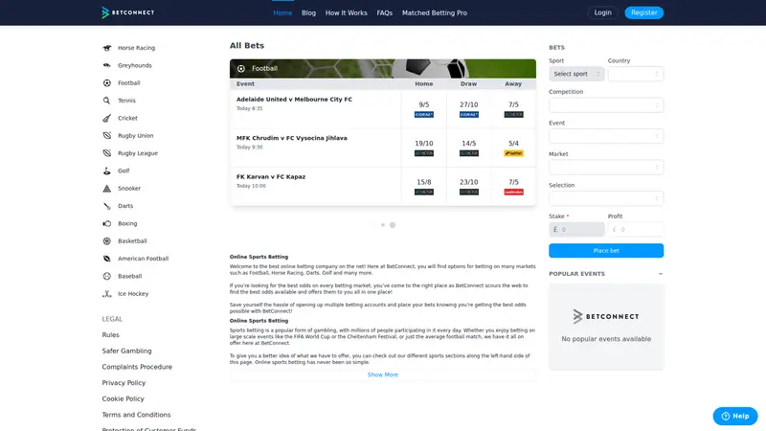Open the Country dropdown
Image resolution: width=766 pixels, height=431 pixels.
[x=636, y=75]
